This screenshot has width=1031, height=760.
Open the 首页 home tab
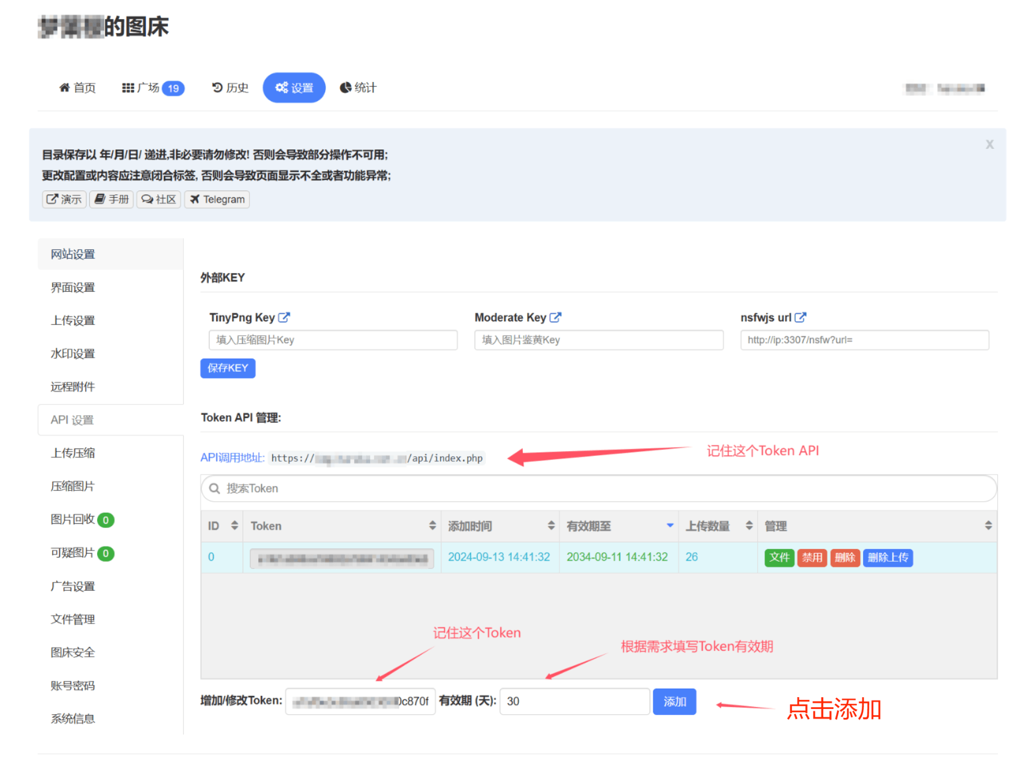[x=77, y=88]
